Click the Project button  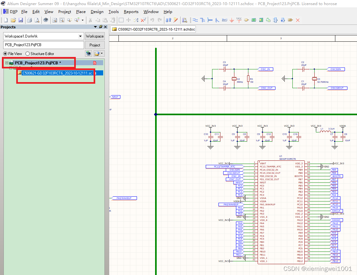pos(95,45)
